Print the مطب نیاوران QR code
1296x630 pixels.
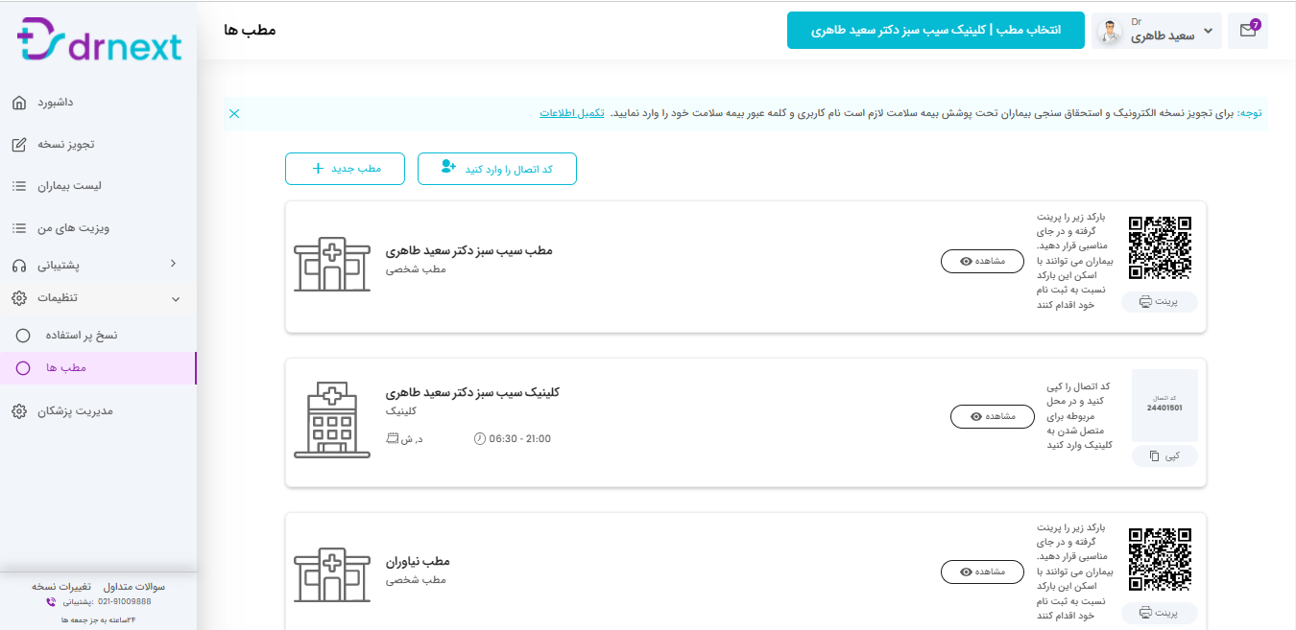1160,613
